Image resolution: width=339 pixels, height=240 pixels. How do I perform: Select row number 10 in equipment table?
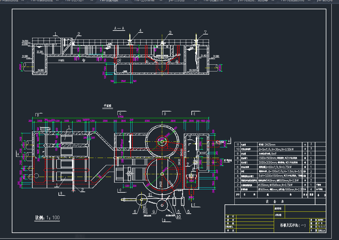(x=238, y=149)
